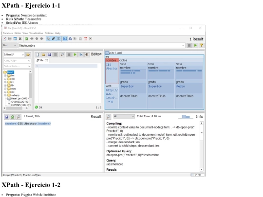Open the Database menu

pyautogui.click(x=8, y=33)
